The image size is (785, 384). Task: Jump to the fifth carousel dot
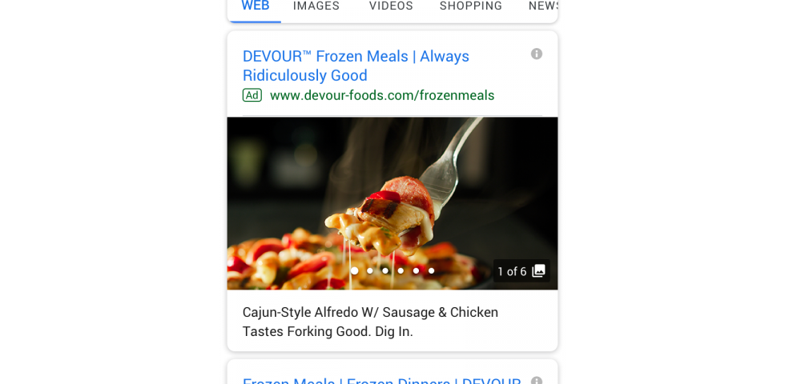[x=416, y=271]
